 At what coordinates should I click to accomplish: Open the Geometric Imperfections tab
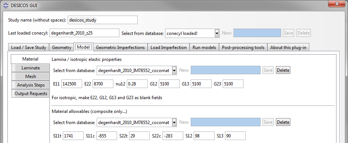point(120,48)
